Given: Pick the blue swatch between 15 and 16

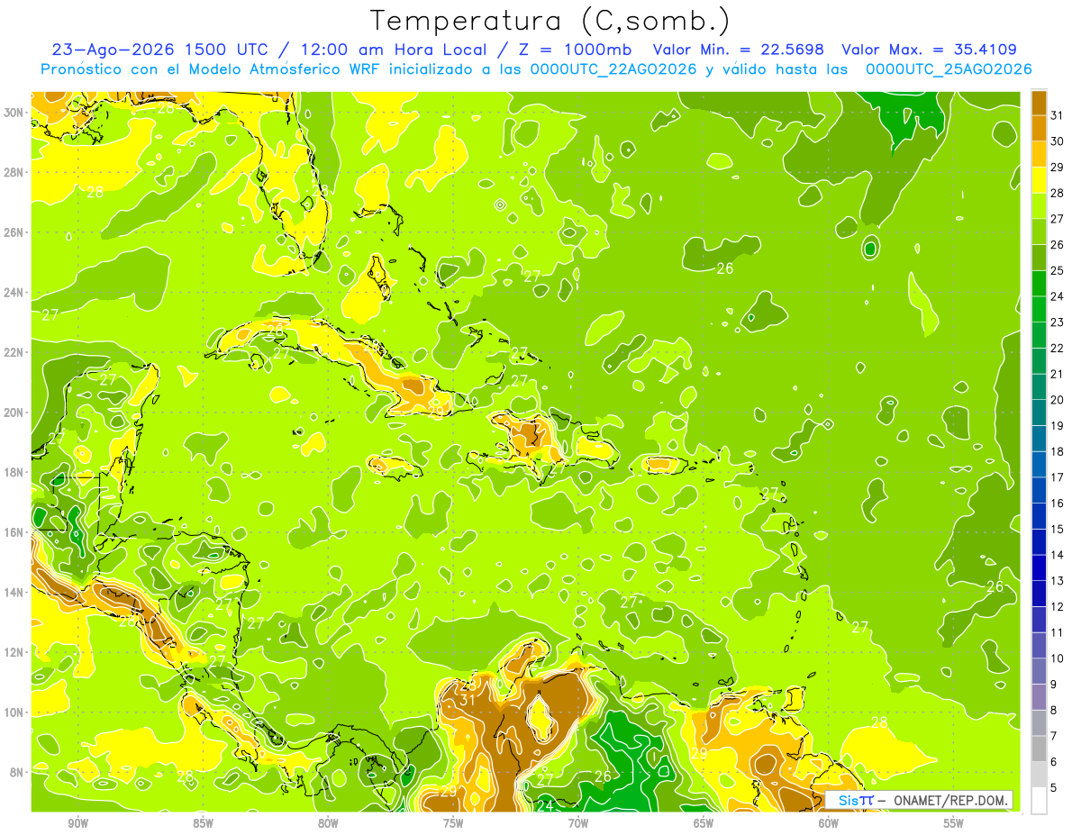Looking at the screenshot, I should coord(1039,516).
